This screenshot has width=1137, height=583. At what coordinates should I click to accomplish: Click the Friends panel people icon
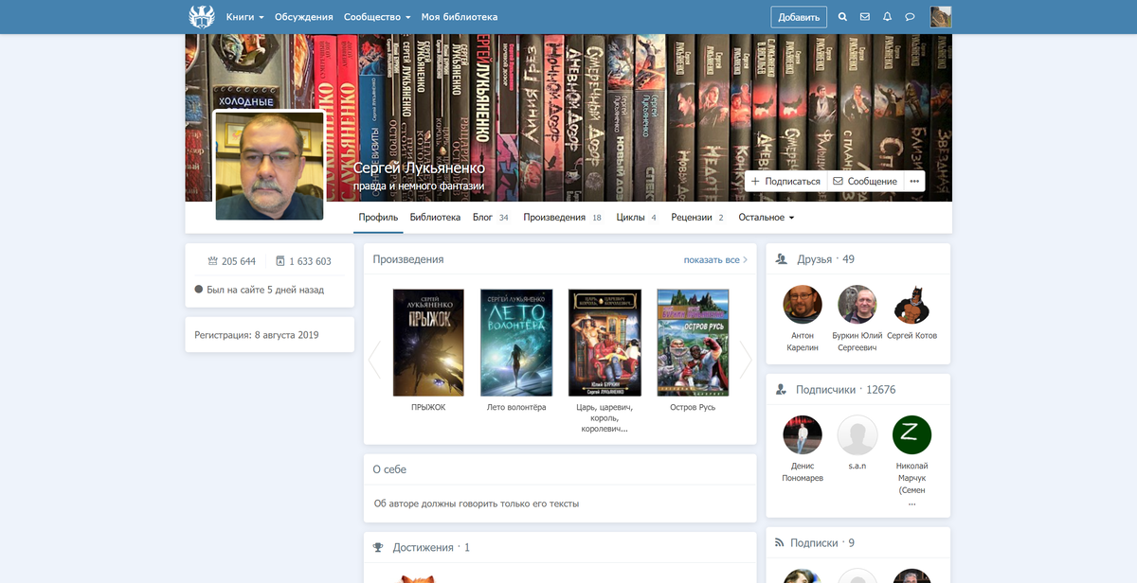coord(782,259)
